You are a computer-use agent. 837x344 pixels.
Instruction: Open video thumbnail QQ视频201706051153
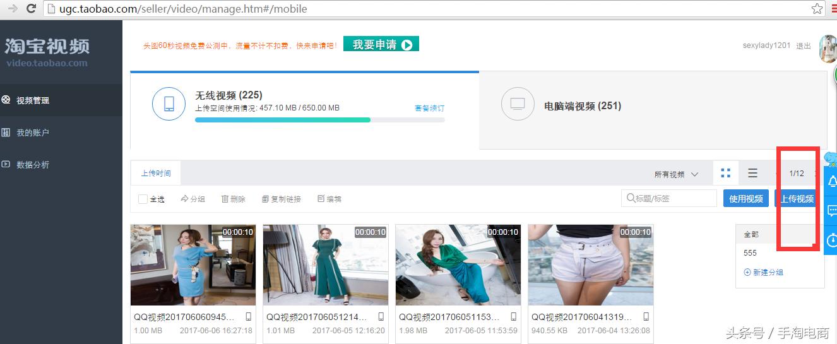[x=458, y=265]
